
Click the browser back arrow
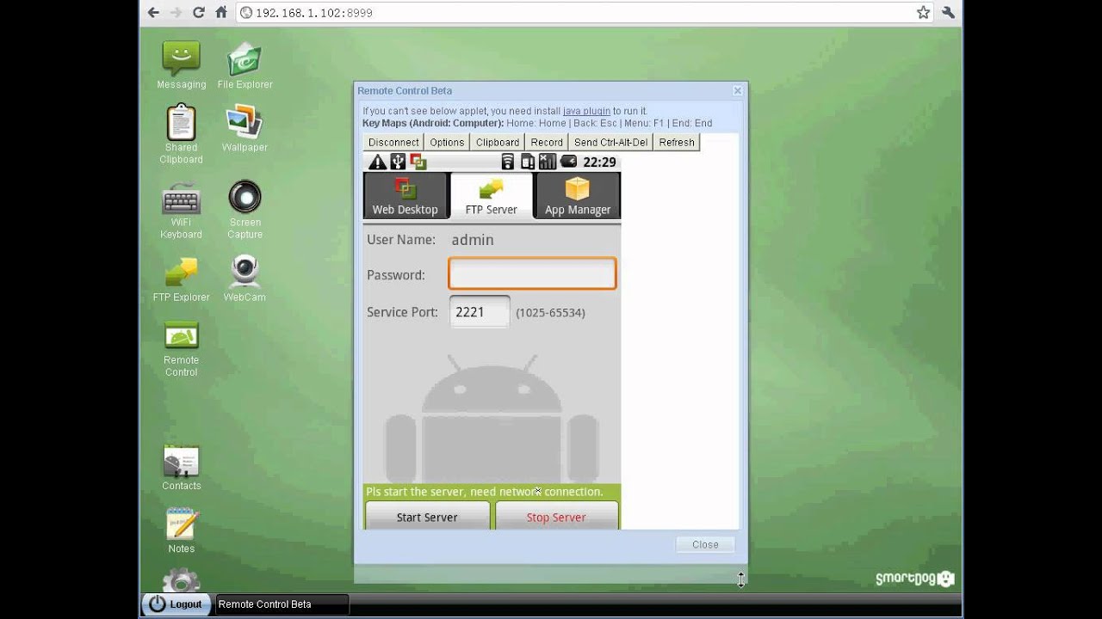pos(153,12)
